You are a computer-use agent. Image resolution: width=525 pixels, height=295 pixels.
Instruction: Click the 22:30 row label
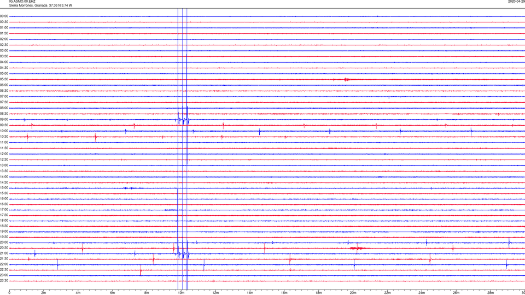click(4, 269)
